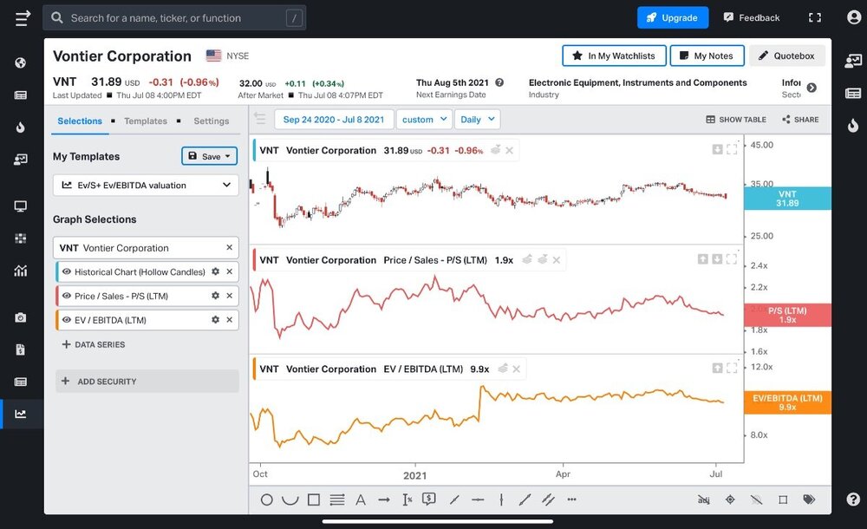The image size is (867, 529).
Task: Toggle the adj price adjustment setting
Action: click(x=703, y=500)
